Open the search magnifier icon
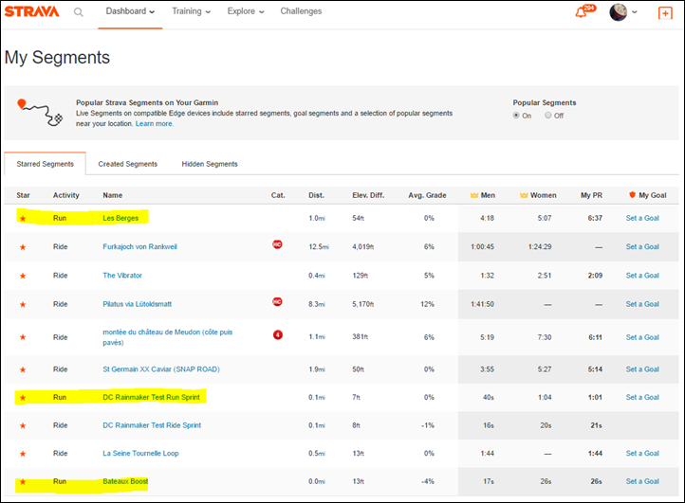 (78, 12)
